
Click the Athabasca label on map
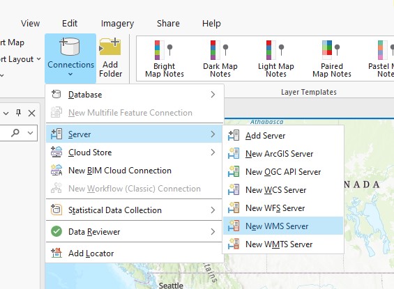pos(266,122)
